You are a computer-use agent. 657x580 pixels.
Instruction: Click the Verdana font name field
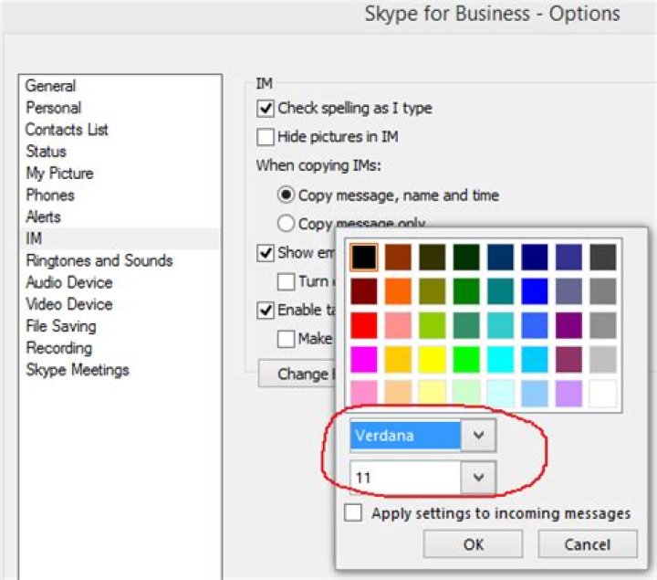coord(405,436)
